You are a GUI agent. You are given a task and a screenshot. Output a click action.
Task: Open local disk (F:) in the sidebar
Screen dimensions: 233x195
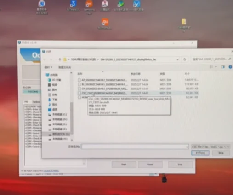click(57, 129)
